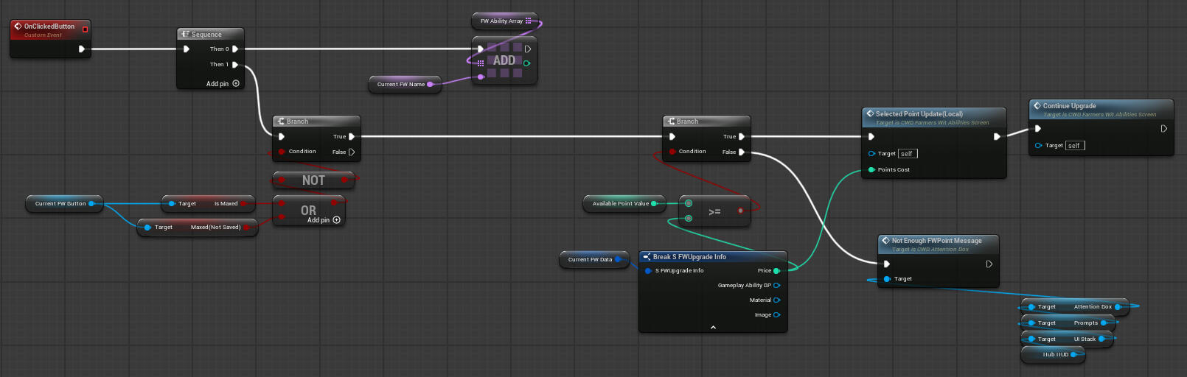Click the Price output pin on Break node
This screenshot has height=377, width=1187.
776,271
